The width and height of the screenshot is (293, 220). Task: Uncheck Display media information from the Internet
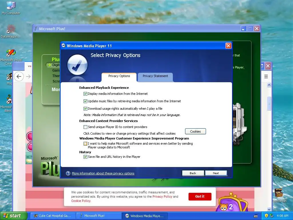click(x=85, y=94)
